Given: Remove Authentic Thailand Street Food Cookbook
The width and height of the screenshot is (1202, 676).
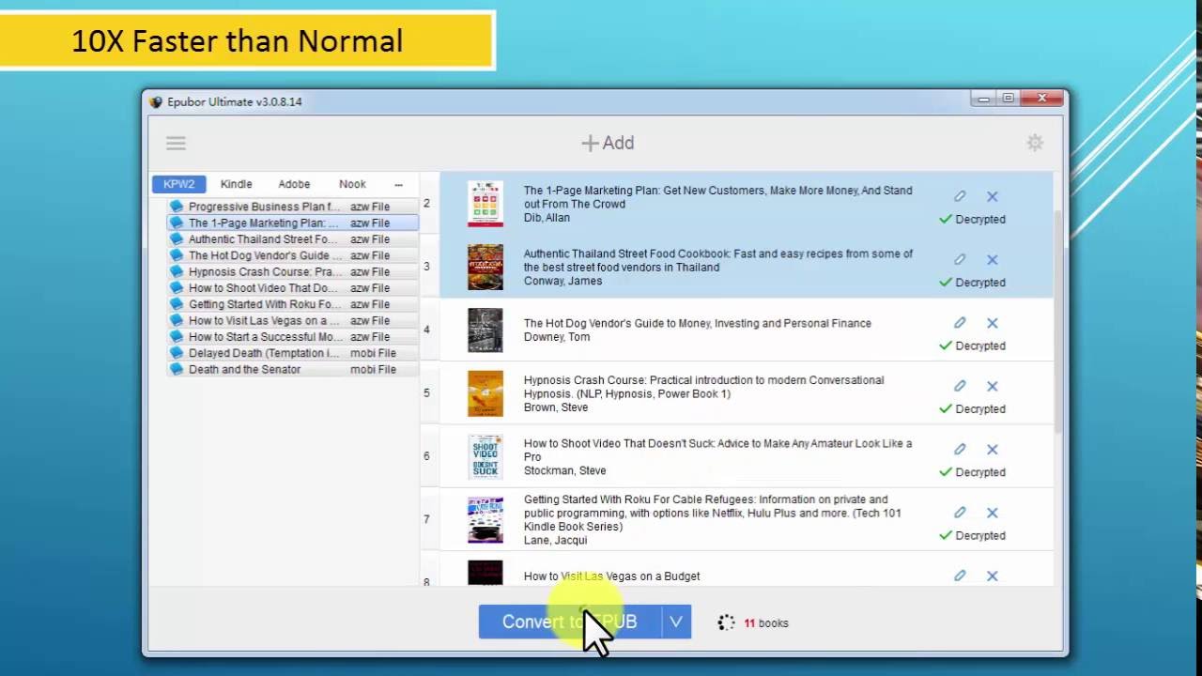Looking at the screenshot, I should [992, 259].
